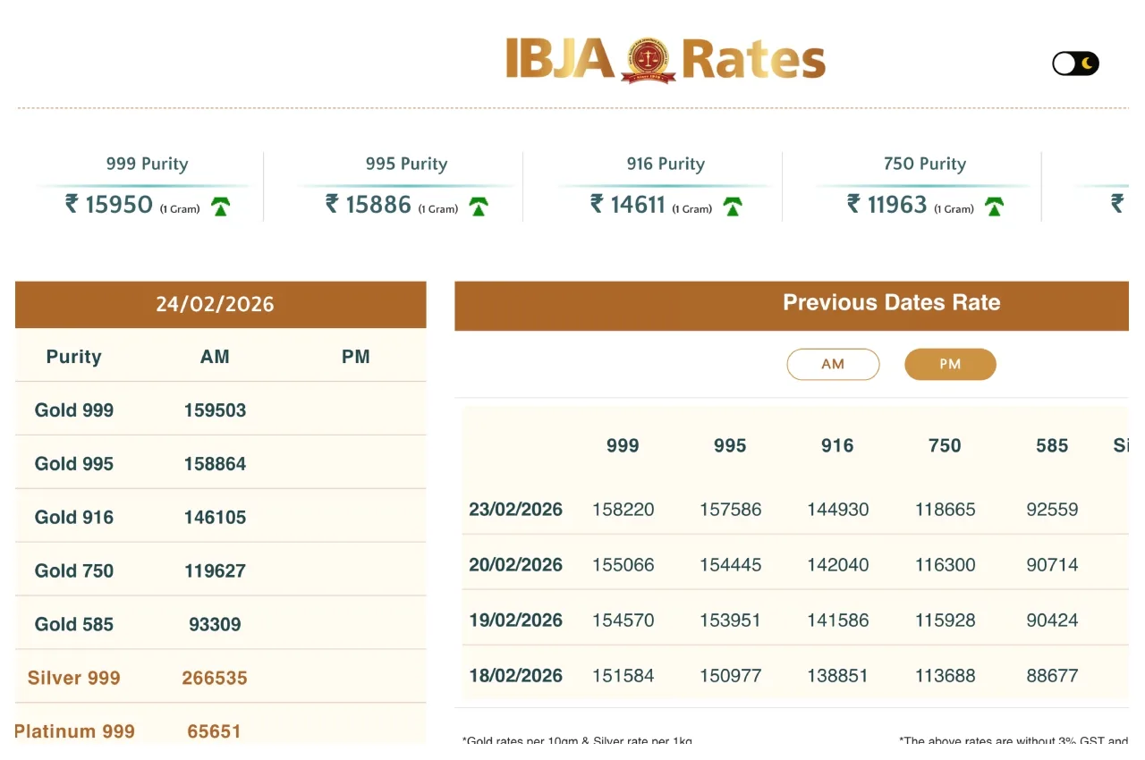Click the 999 Purity rate card

click(147, 186)
